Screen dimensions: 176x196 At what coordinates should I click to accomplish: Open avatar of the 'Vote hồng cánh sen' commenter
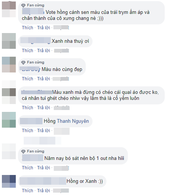(9, 9)
